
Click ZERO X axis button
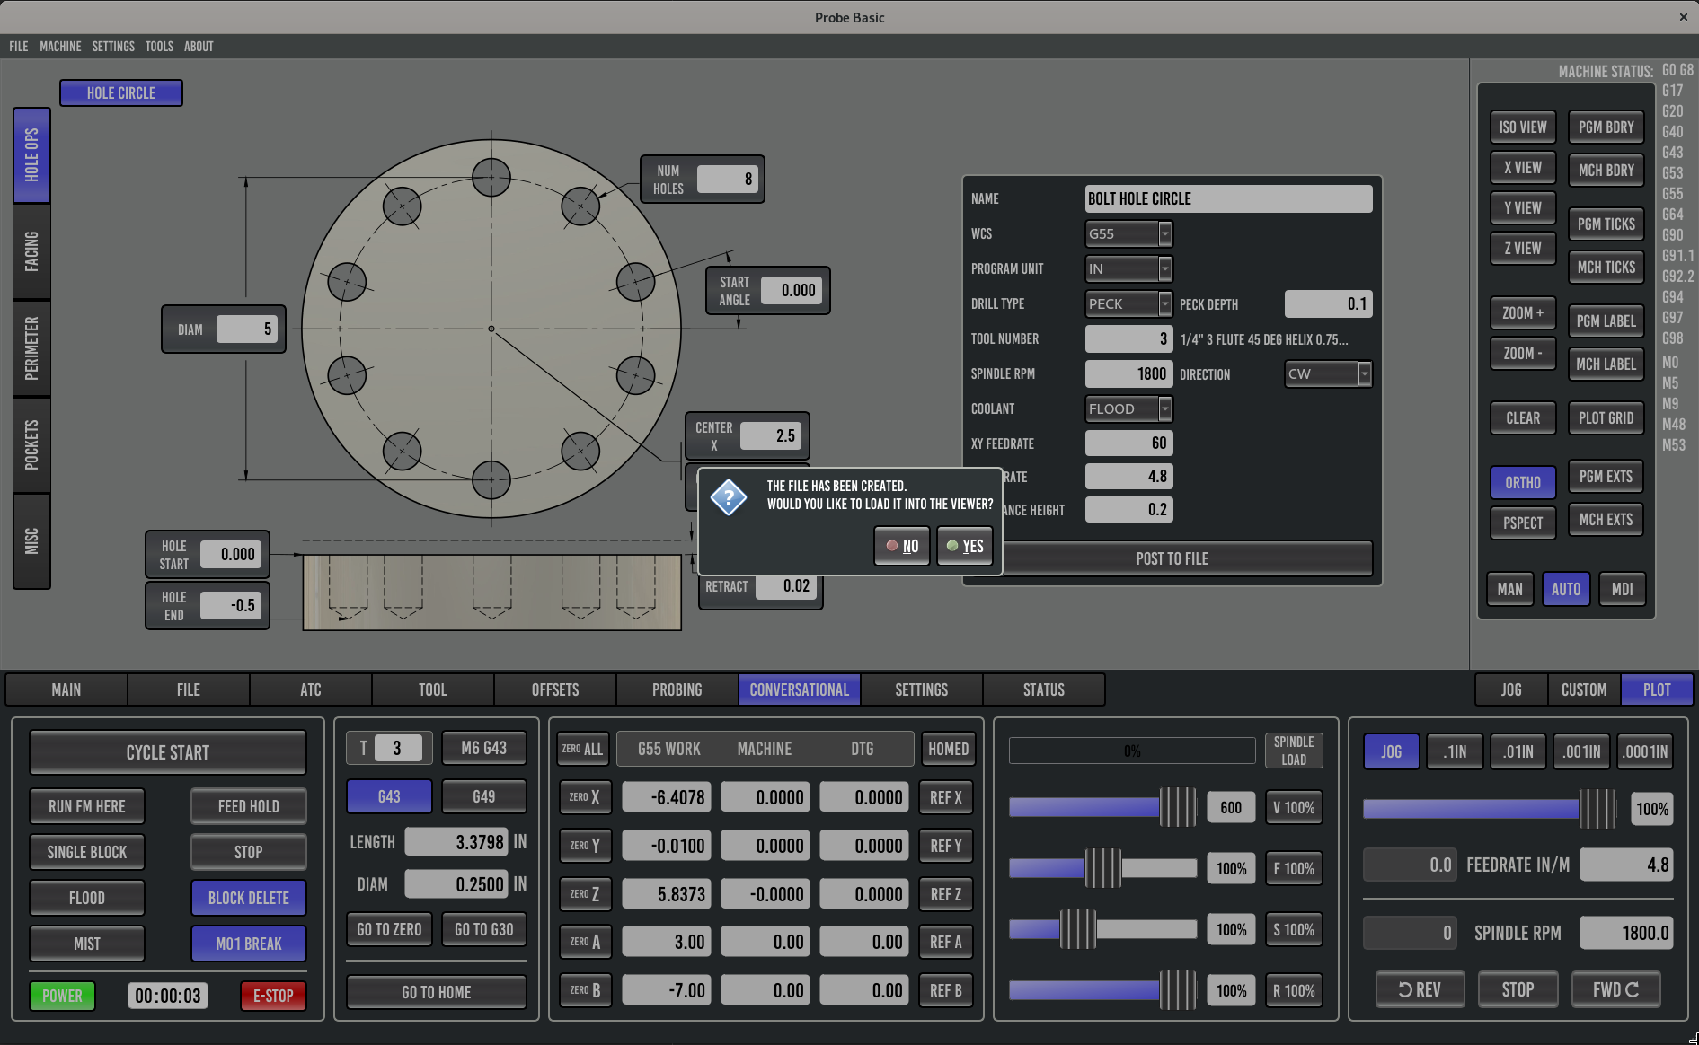click(584, 796)
